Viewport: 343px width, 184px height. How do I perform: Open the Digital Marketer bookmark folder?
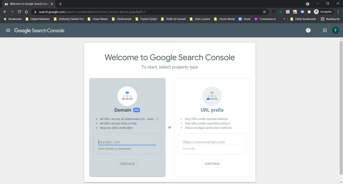(38, 19)
